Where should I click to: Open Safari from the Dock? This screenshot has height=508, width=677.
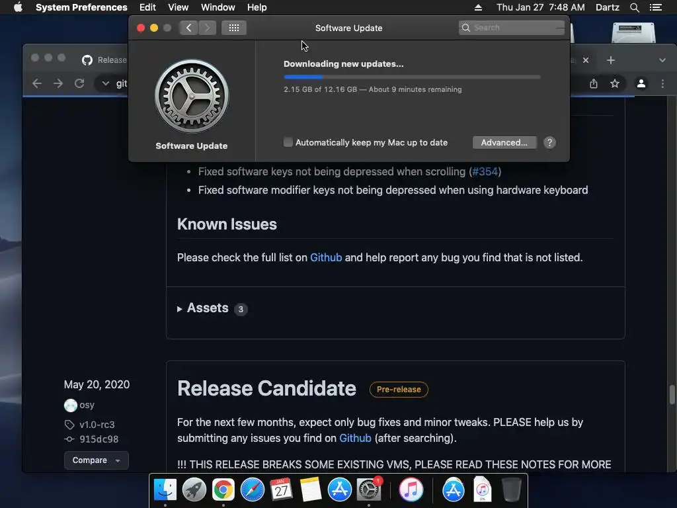252,490
